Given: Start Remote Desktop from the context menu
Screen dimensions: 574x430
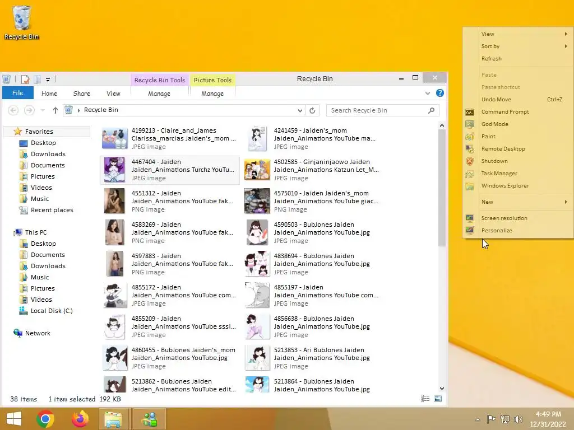Looking at the screenshot, I should pyautogui.click(x=503, y=149).
